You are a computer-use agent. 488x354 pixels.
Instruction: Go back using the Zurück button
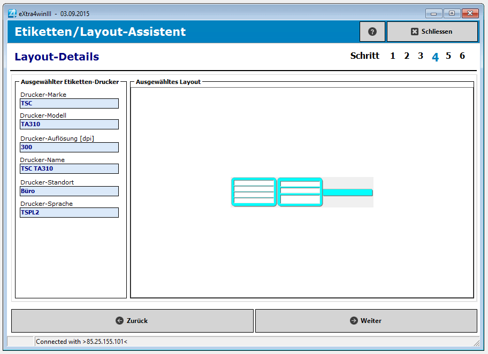click(x=132, y=321)
